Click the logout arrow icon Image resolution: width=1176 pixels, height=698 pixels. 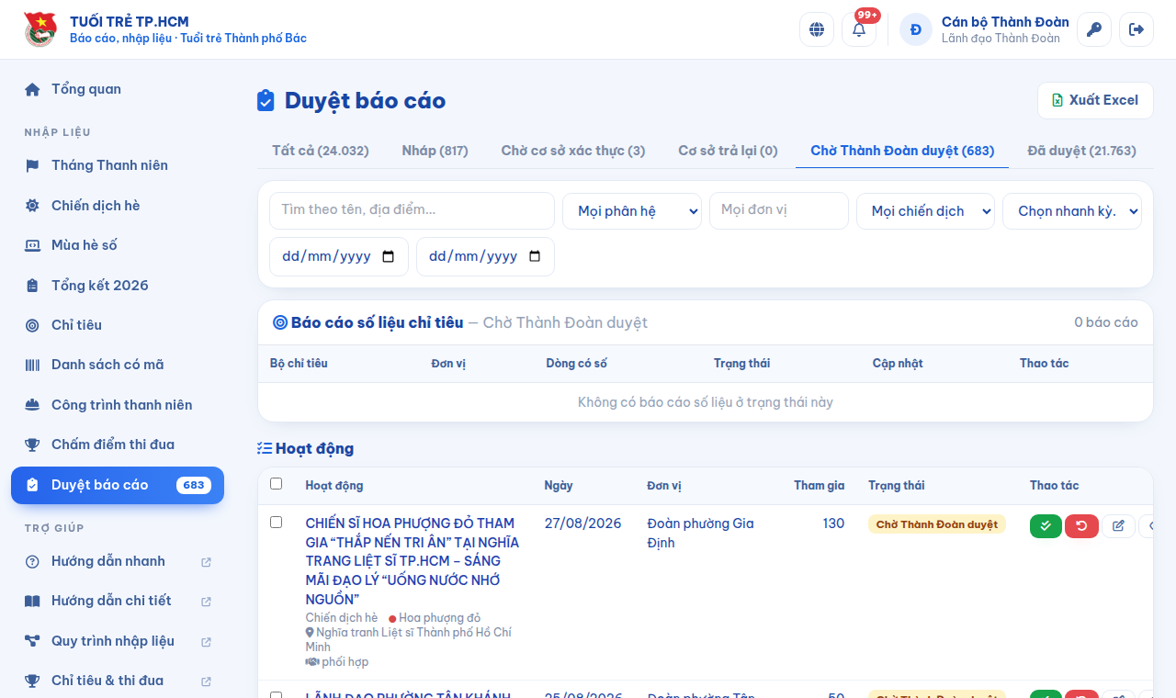coord(1136,29)
